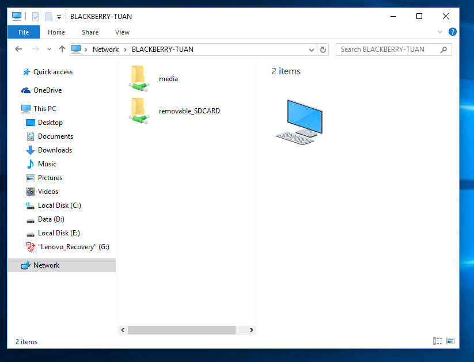Switch to details view in status bar
474x362 pixels.
click(x=437, y=341)
